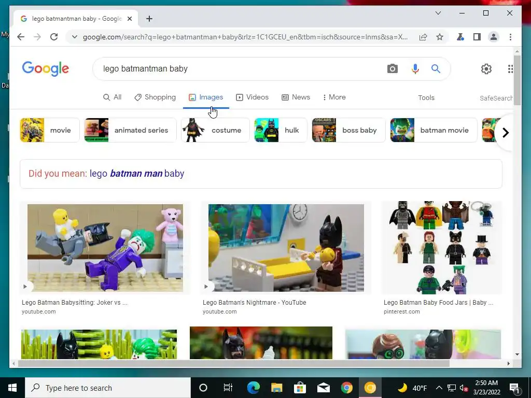Click the network icon in the system tray
This screenshot has width=531, height=398.
click(x=452, y=388)
